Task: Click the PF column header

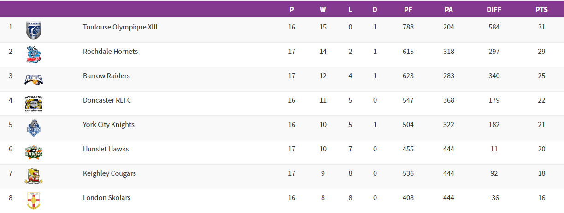Action: (408, 10)
